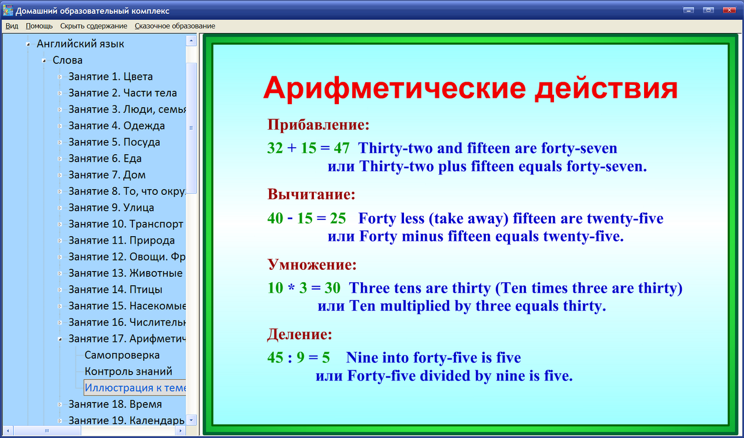The height and width of the screenshot is (438, 744).
Task: Open the "Помощь" menu
Action: 38,26
